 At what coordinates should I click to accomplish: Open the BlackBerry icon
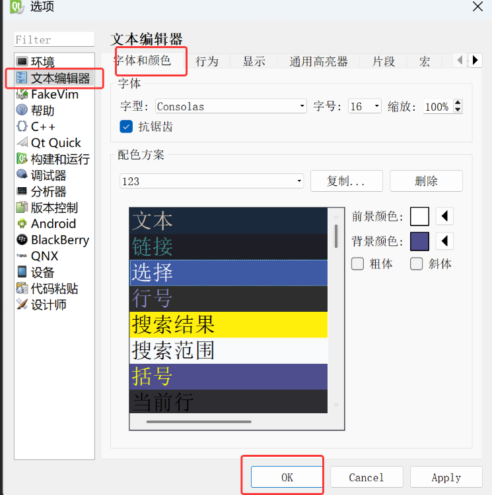tap(22, 240)
